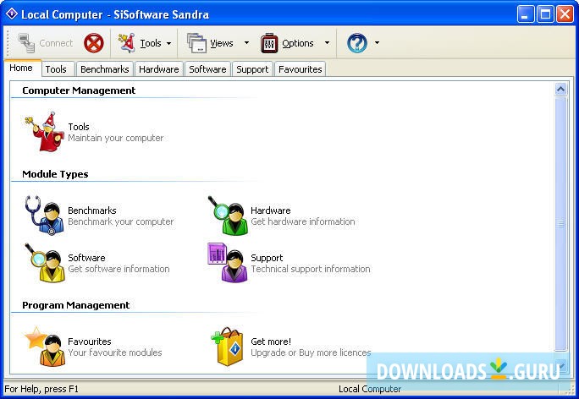Expand the Views toolbar dropdown arrow
Screen dimensions: 579x399
[246, 43]
